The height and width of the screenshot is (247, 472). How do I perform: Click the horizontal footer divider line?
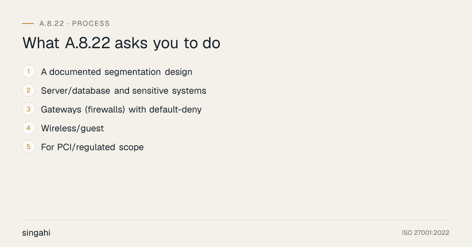(236, 220)
